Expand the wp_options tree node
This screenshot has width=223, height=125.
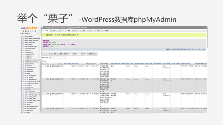[x=21, y=85]
